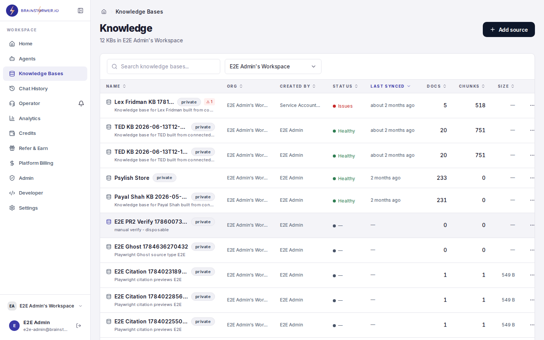Focus the Search knowledge bases field
The height and width of the screenshot is (340, 544).
(164, 66)
